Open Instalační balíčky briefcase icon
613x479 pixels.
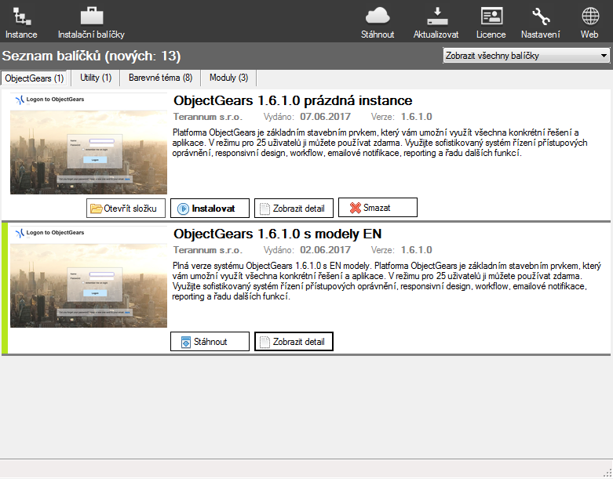(x=92, y=16)
